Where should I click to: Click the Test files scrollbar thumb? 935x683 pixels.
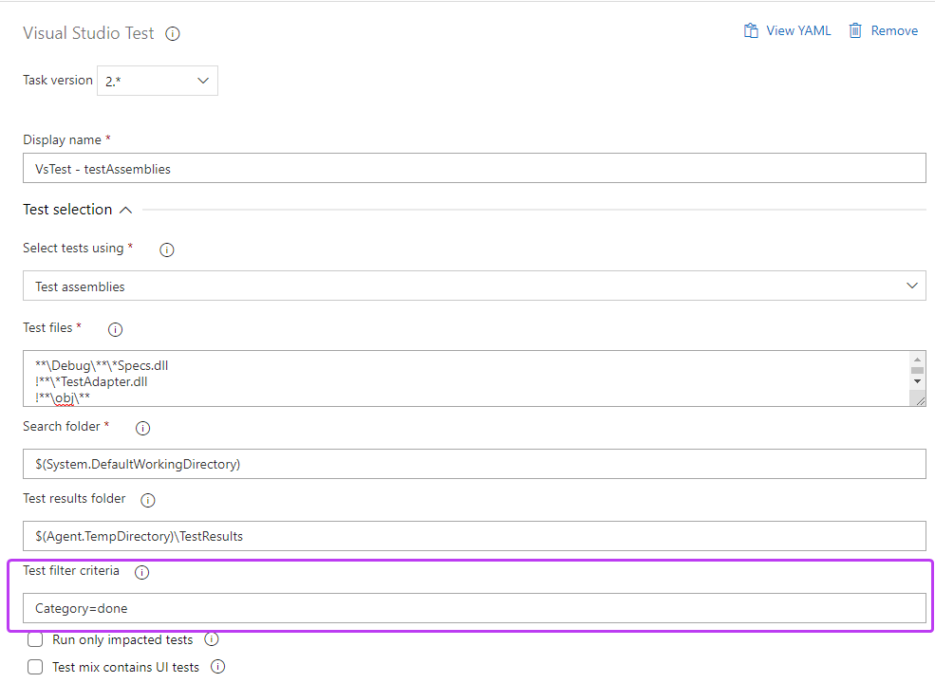(x=917, y=371)
